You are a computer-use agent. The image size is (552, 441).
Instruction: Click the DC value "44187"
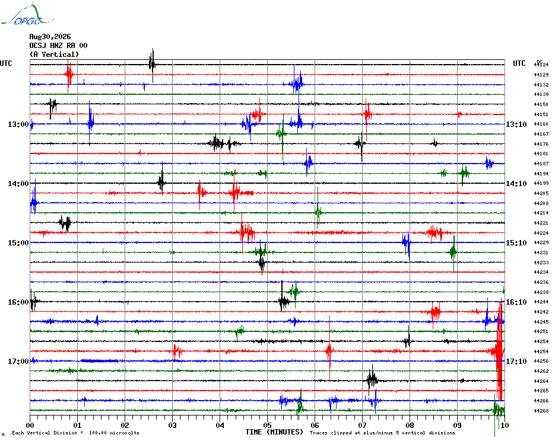tap(541, 164)
